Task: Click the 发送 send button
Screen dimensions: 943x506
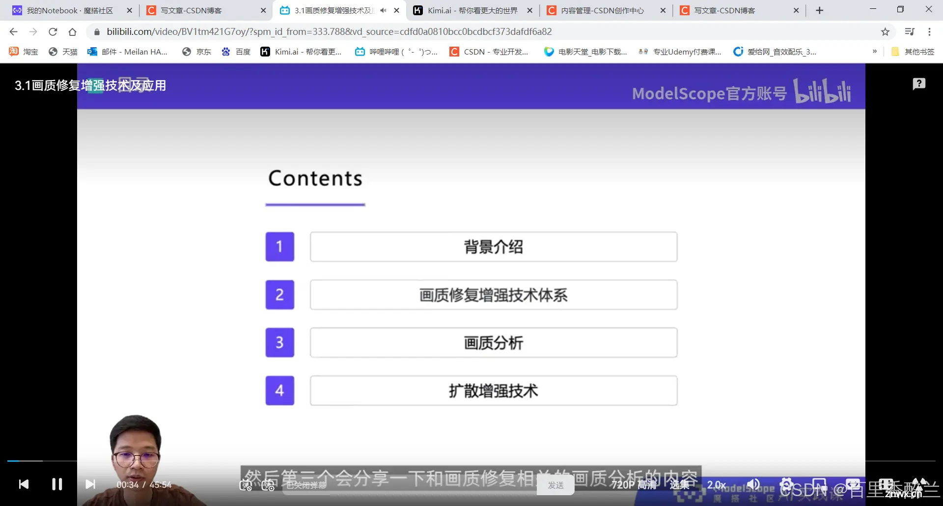Action: 556,485
